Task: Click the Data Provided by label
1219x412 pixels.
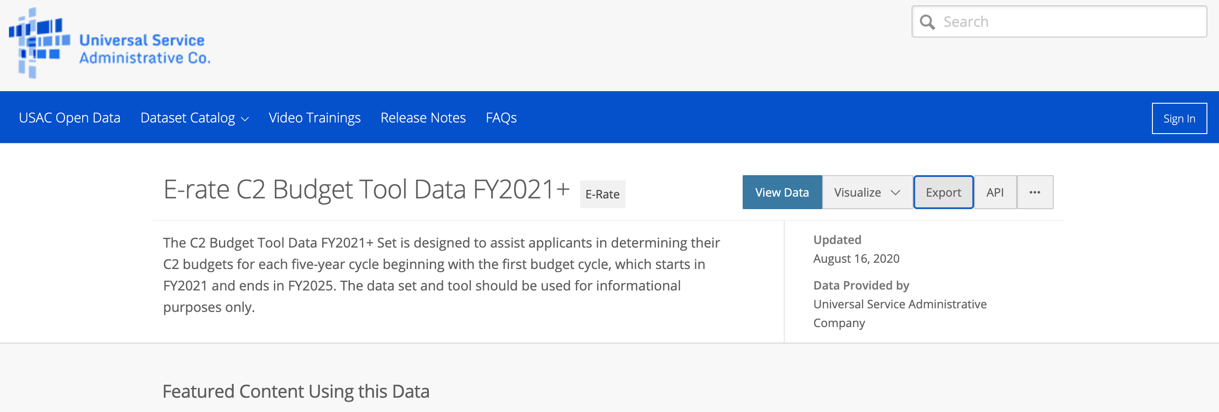Action: pyautogui.click(x=861, y=285)
